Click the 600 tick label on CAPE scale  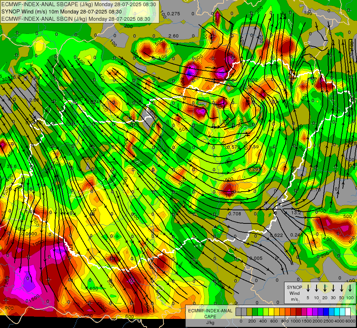[274, 321]
